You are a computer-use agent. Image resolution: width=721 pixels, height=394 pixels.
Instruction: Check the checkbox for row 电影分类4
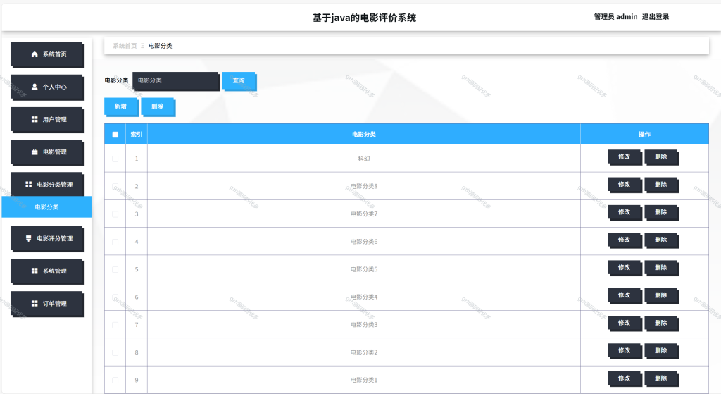(x=115, y=297)
